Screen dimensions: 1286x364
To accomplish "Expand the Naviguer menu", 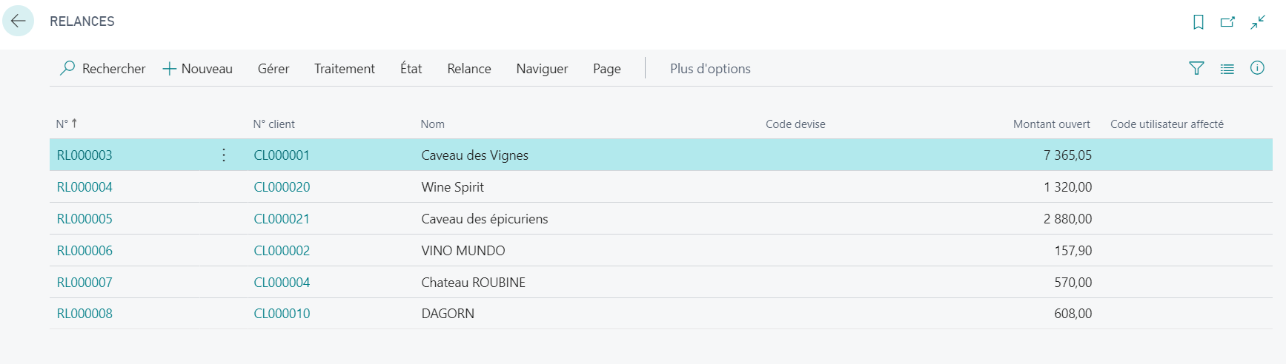I will pyautogui.click(x=542, y=68).
